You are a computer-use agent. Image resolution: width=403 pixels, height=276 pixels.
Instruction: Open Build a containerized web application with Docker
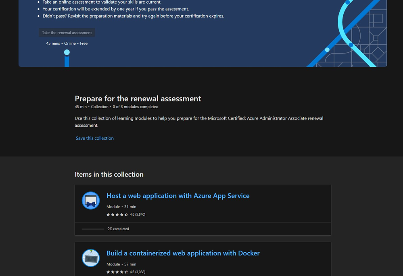tap(183, 253)
